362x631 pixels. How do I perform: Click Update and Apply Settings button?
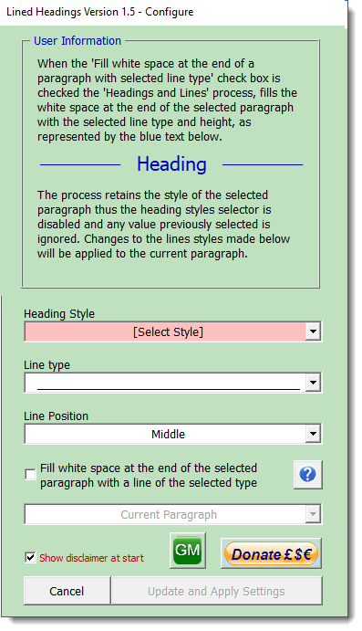coord(216,591)
